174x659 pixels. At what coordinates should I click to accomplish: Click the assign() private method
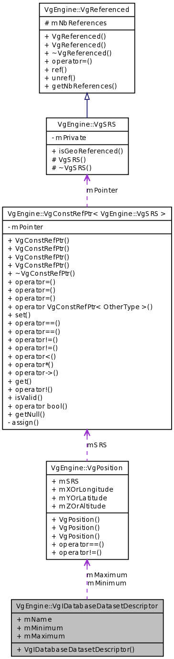pyautogui.click(x=23, y=422)
